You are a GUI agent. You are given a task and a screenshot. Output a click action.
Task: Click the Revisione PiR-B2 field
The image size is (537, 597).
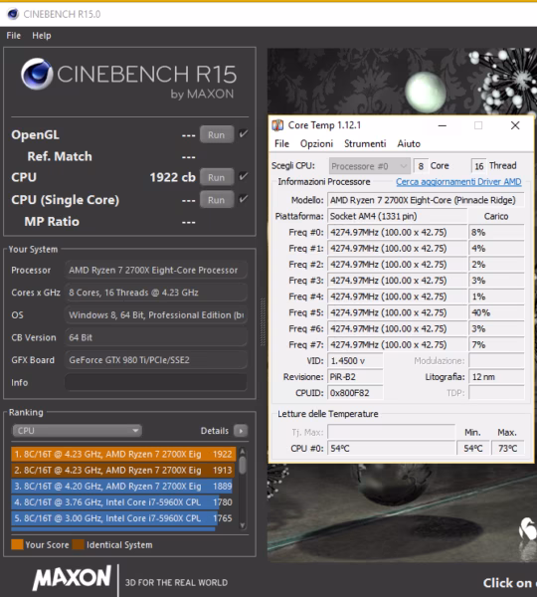click(x=355, y=377)
